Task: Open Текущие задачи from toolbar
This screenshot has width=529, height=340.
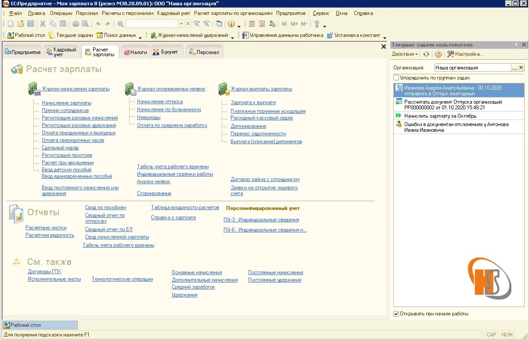Action: pos(71,35)
